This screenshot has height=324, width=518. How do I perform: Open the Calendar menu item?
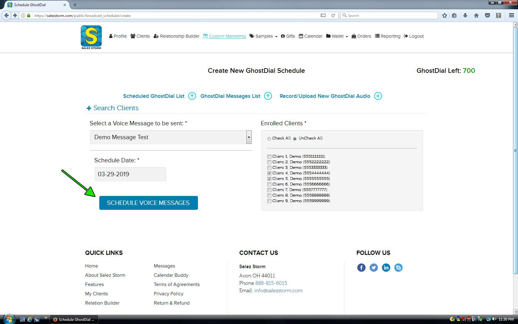[310, 36]
